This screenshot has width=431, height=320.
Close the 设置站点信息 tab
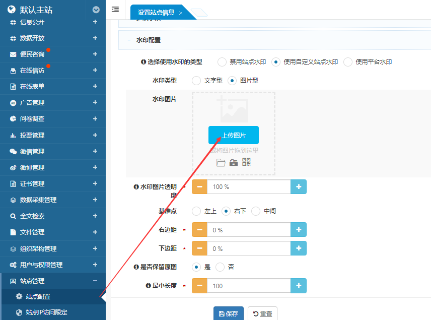pos(181,13)
